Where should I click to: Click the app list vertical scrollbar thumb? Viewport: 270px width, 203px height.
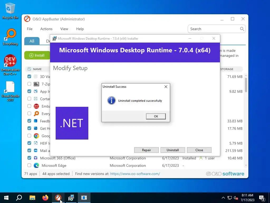coord(246,85)
